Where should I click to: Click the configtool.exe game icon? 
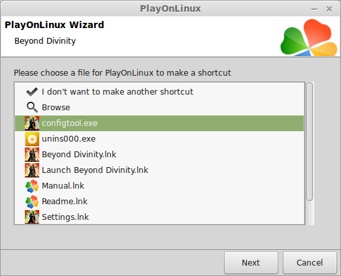pos(32,123)
